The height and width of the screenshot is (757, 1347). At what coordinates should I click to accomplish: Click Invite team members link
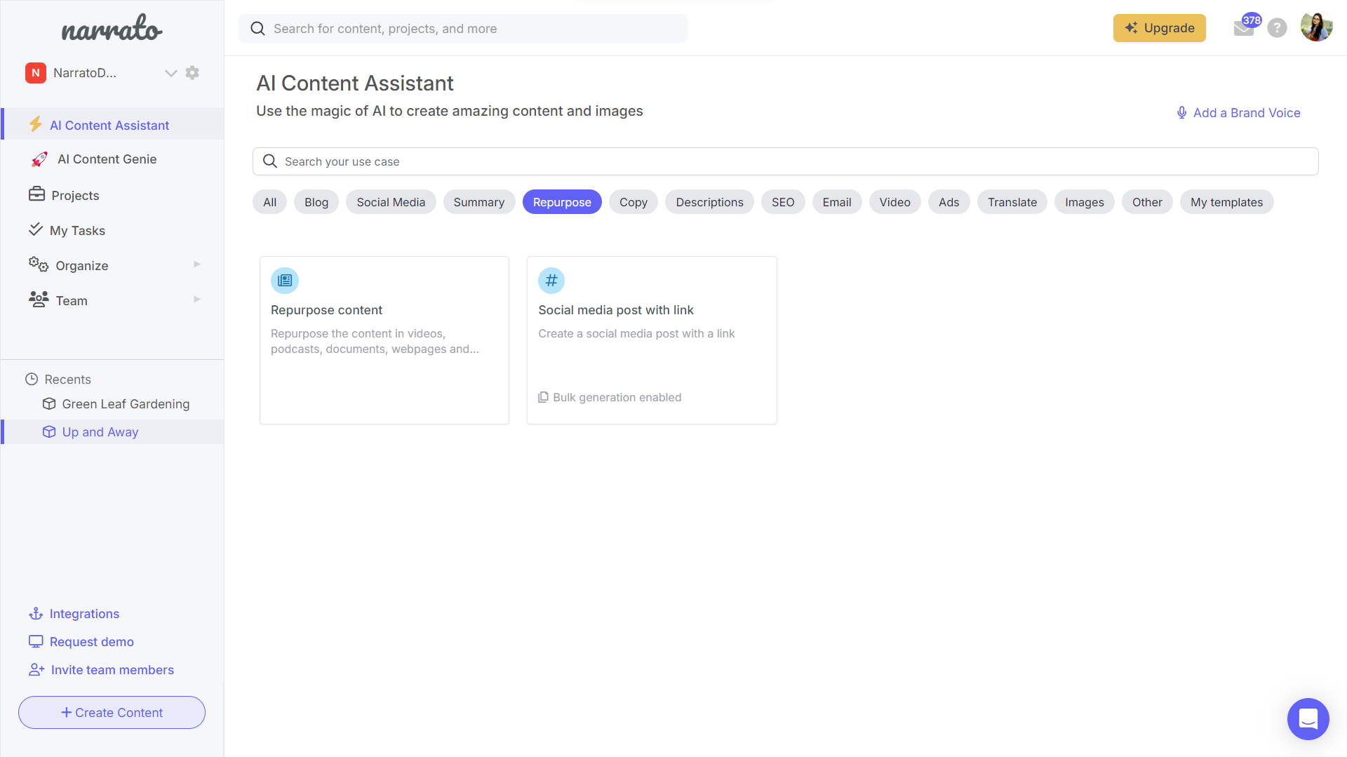pyautogui.click(x=112, y=670)
